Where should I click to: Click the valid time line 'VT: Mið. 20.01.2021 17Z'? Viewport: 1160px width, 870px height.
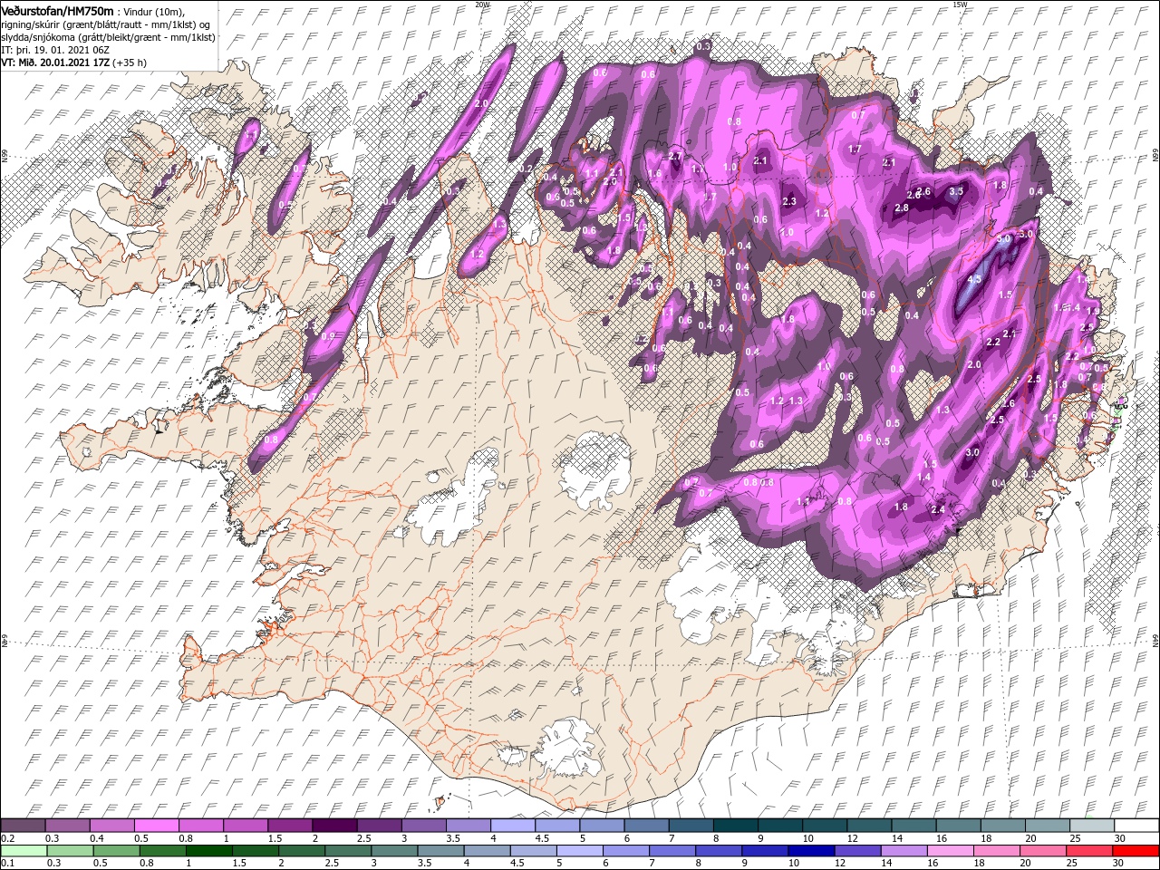click(x=56, y=63)
